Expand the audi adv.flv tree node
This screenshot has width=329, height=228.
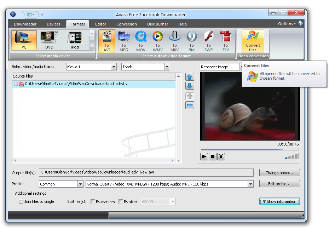[x=16, y=84]
